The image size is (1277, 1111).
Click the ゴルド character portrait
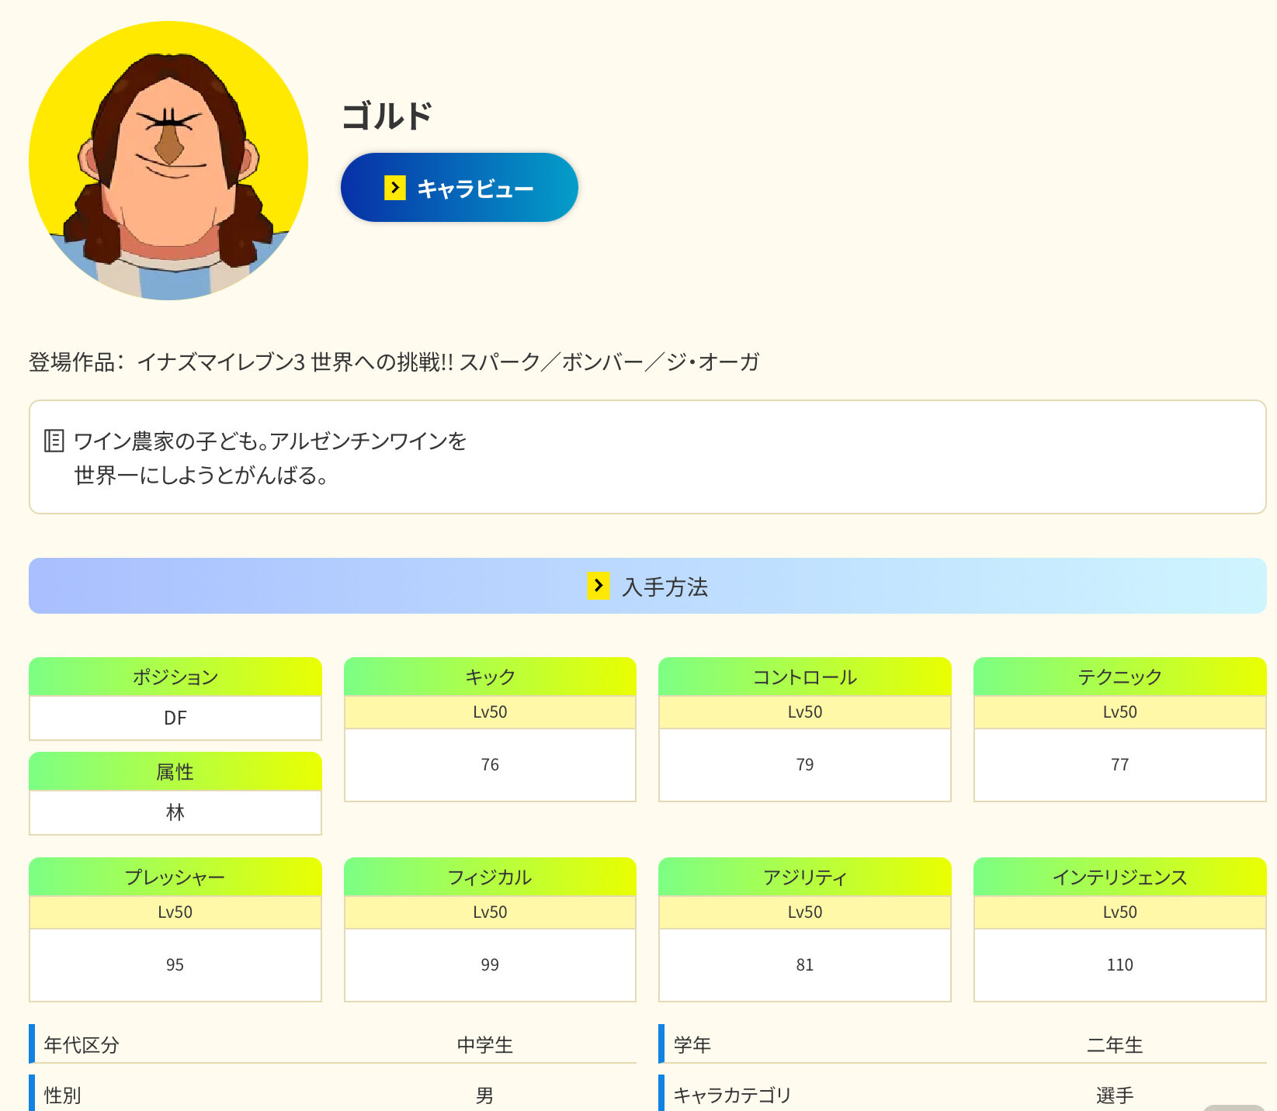(x=168, y=161)
